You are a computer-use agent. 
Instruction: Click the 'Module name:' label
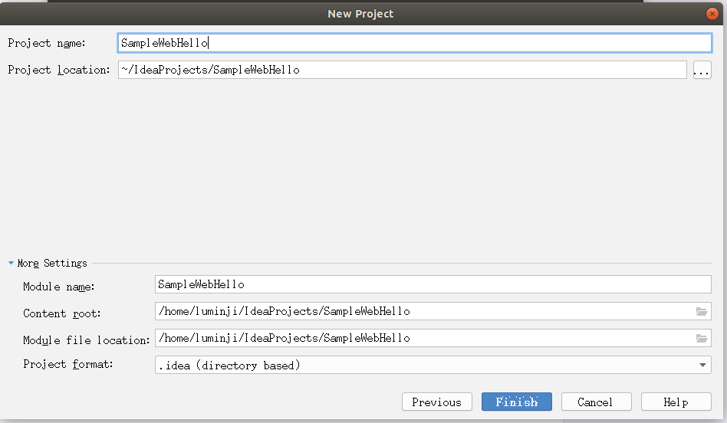(x=59, y=287)
